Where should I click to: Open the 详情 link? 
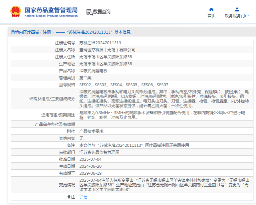[84, 197]
